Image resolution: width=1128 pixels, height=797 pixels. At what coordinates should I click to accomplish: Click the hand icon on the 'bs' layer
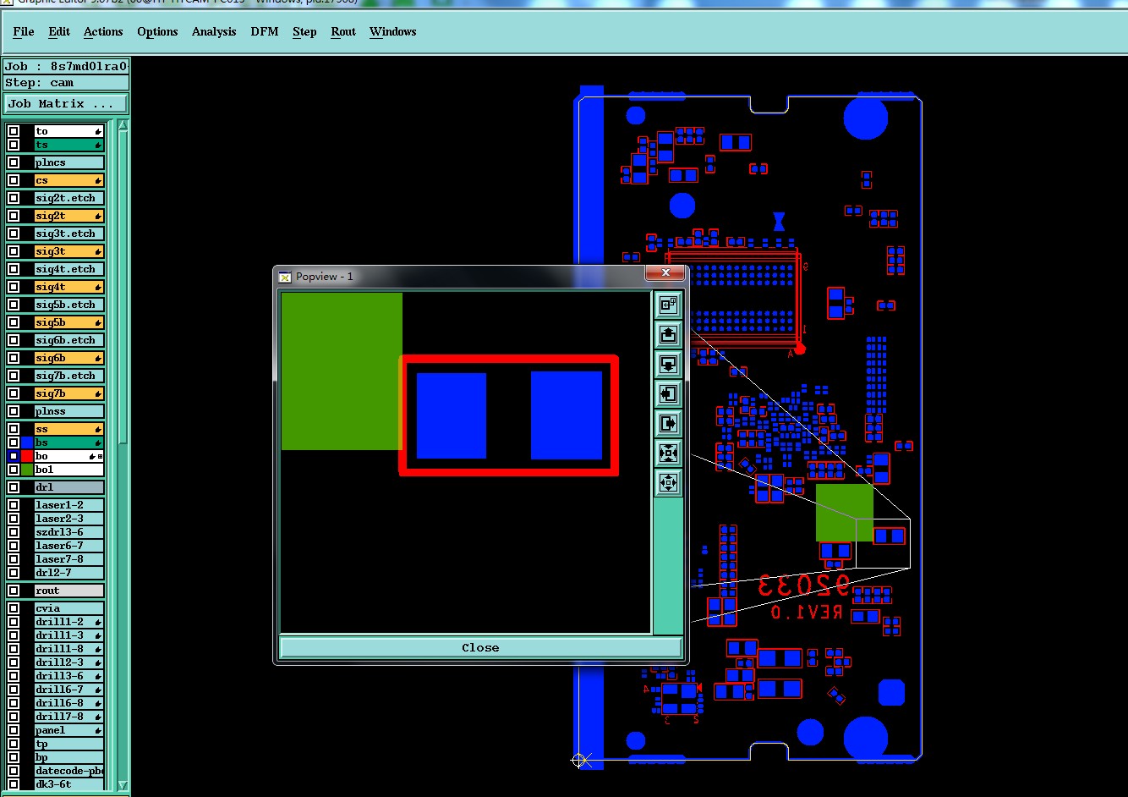[x=98, y=442]
